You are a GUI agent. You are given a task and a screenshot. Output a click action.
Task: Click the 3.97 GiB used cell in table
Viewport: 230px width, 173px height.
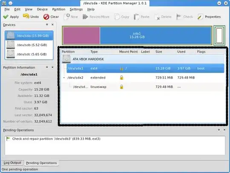[x=184, y=68]
